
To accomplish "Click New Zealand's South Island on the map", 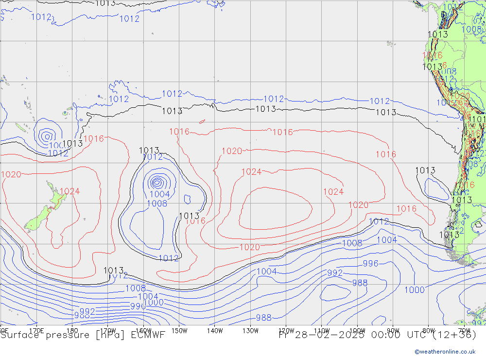I will pyautogui.click(x=37, y=219).
